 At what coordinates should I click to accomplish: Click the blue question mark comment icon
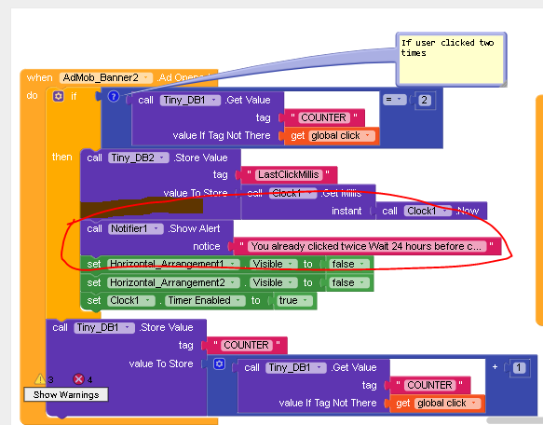coord(114,96)
